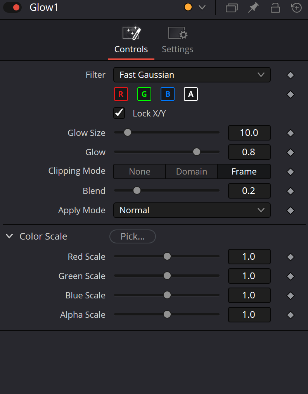Add keyframe for Blend parameter
The height and width of the screenshot is (394, 308).
coord(291,191)
